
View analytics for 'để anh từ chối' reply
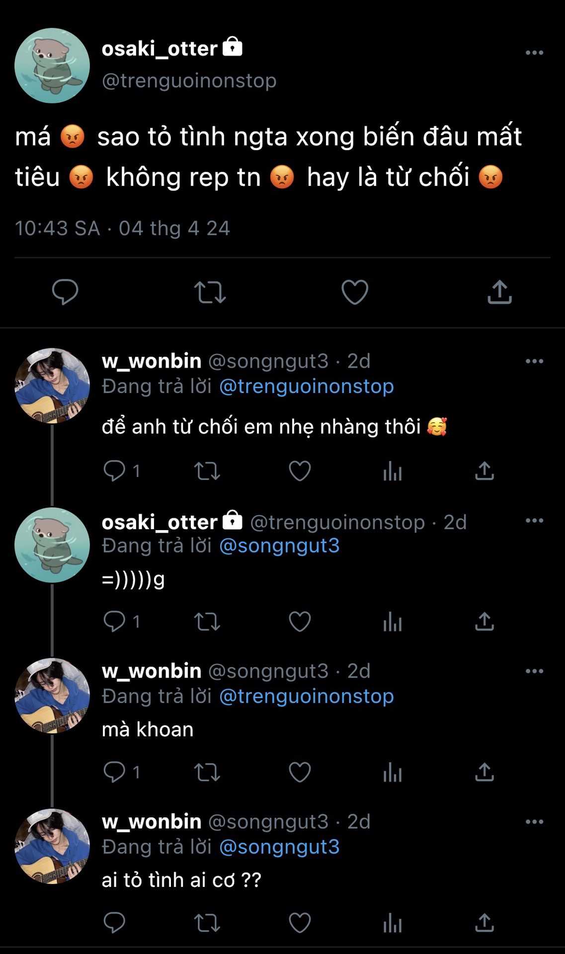click(x=392, y=471)
